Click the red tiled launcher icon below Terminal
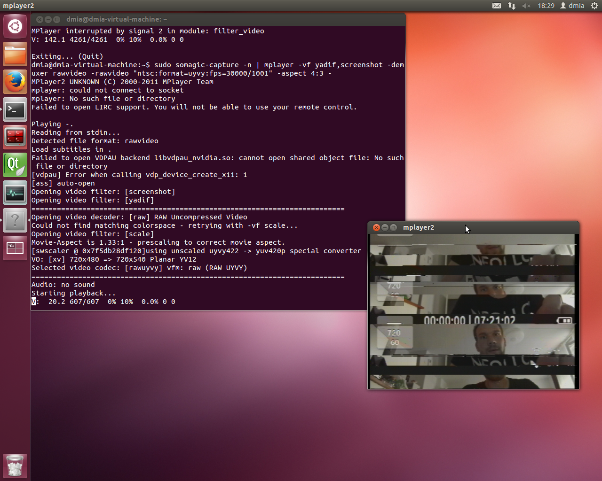This screenshot has height=481, width=602. point(15,137)
